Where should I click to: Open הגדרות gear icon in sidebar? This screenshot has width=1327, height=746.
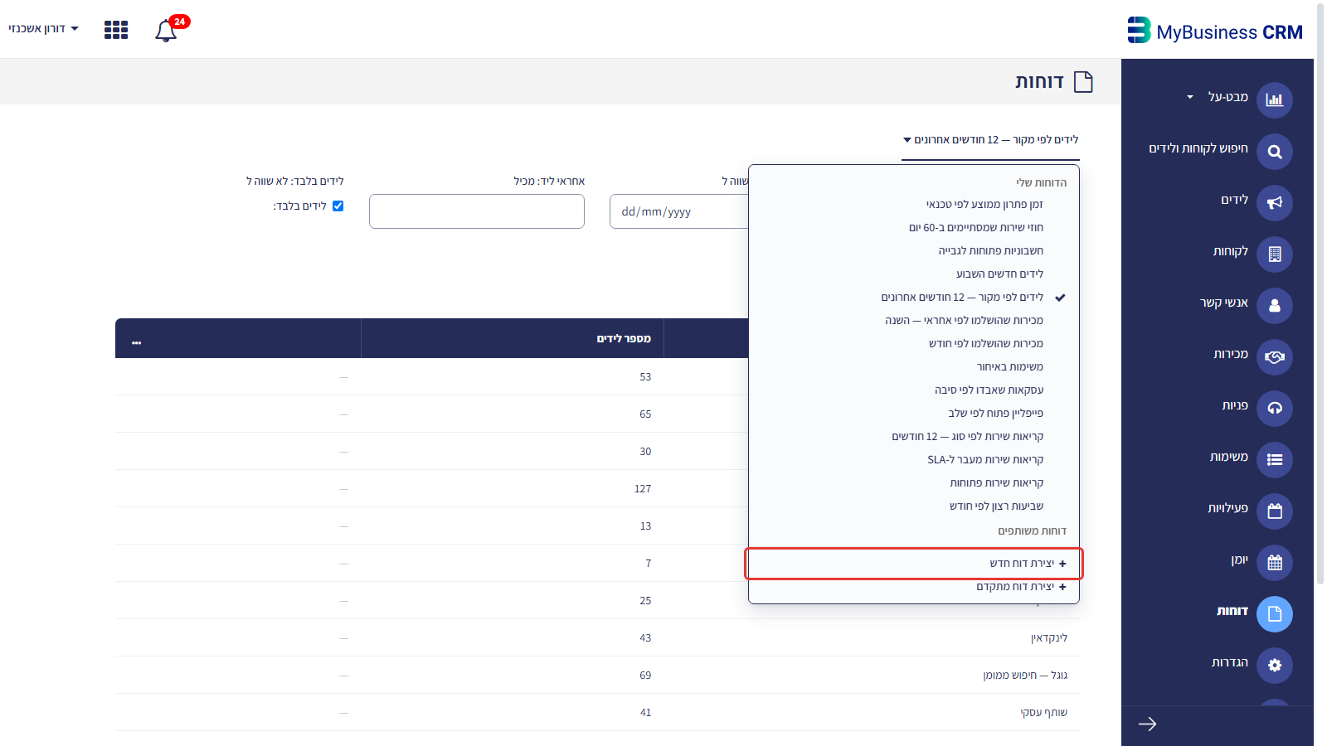(1275, 666)
